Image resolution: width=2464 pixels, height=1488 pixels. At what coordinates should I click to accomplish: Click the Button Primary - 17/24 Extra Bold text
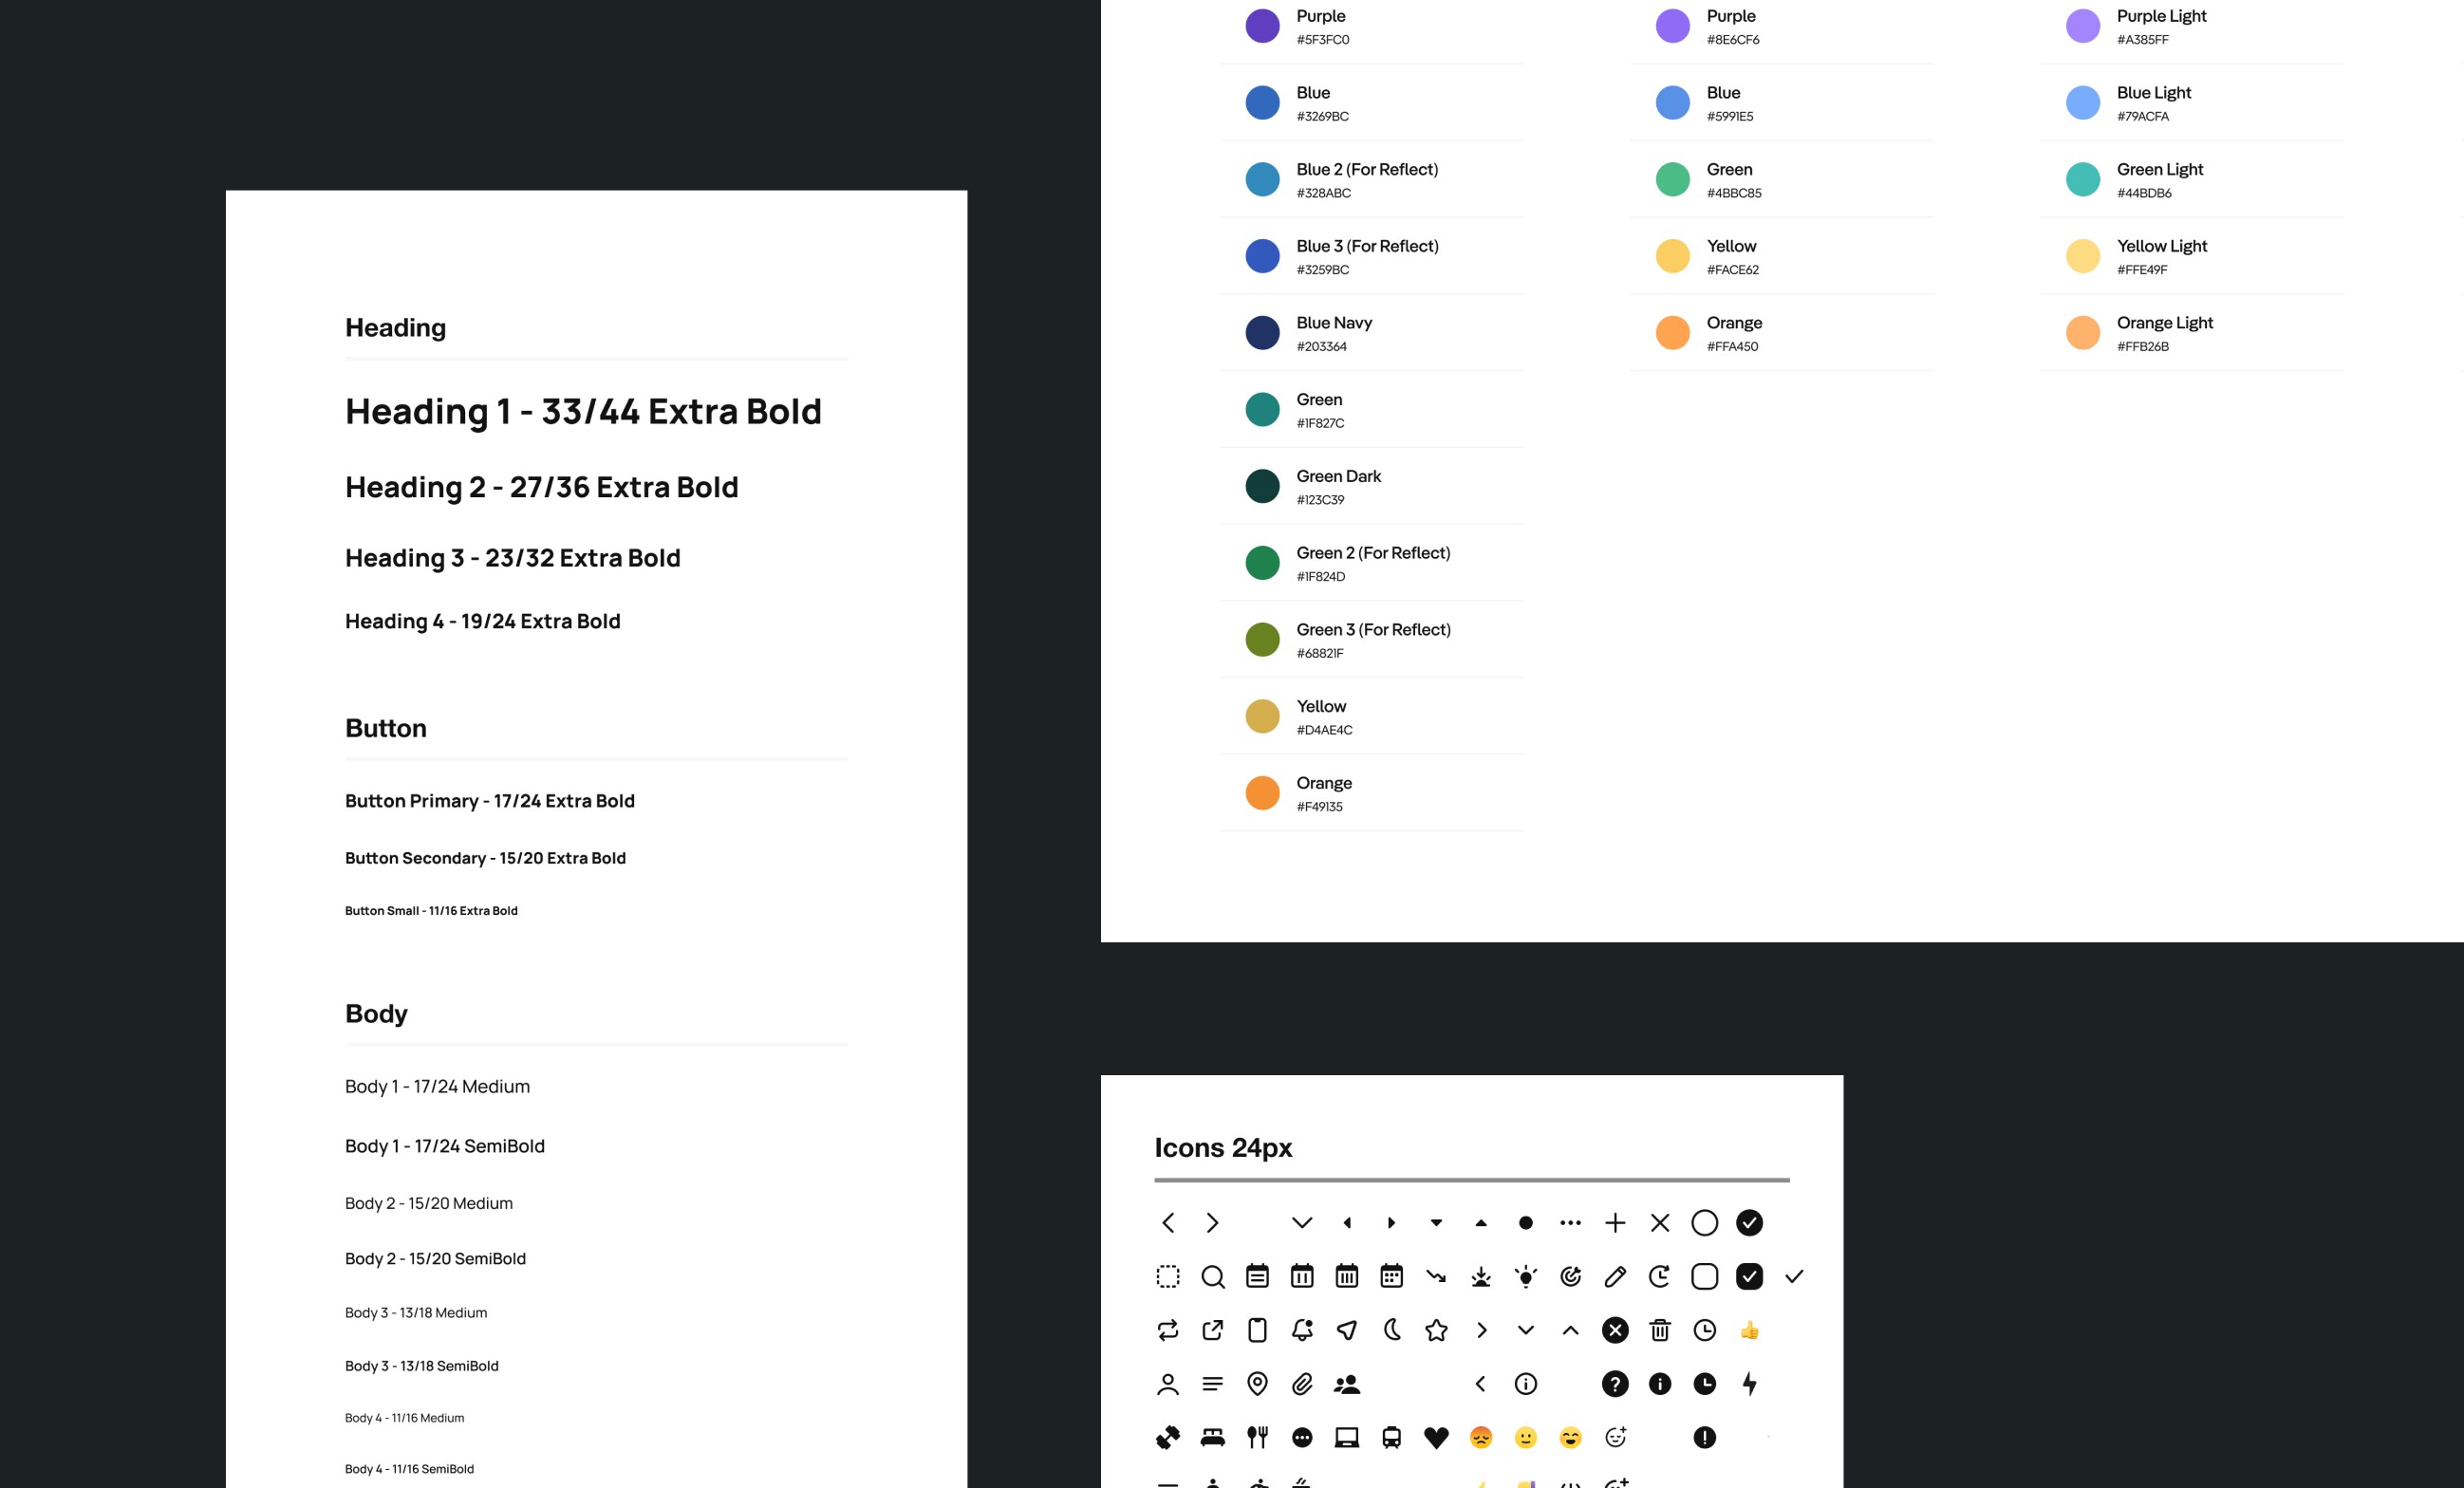click(489, 801)
